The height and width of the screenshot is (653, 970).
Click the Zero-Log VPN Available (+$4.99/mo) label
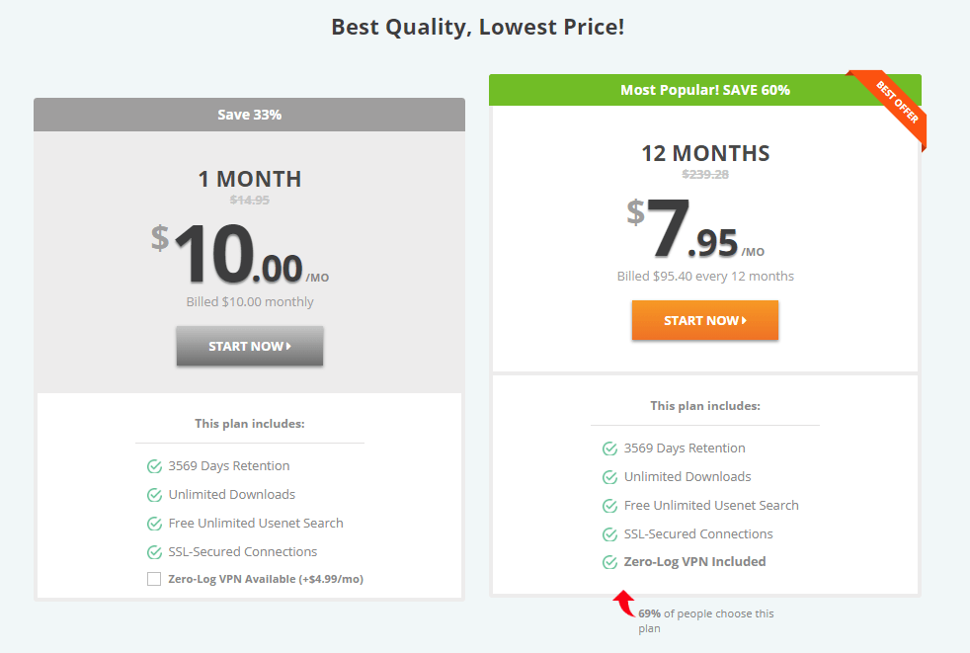click(266, 579)
